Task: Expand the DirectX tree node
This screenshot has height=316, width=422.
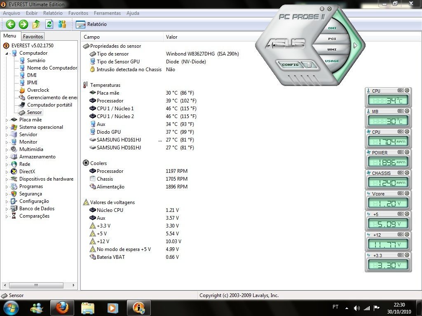Action: (7, 172)
